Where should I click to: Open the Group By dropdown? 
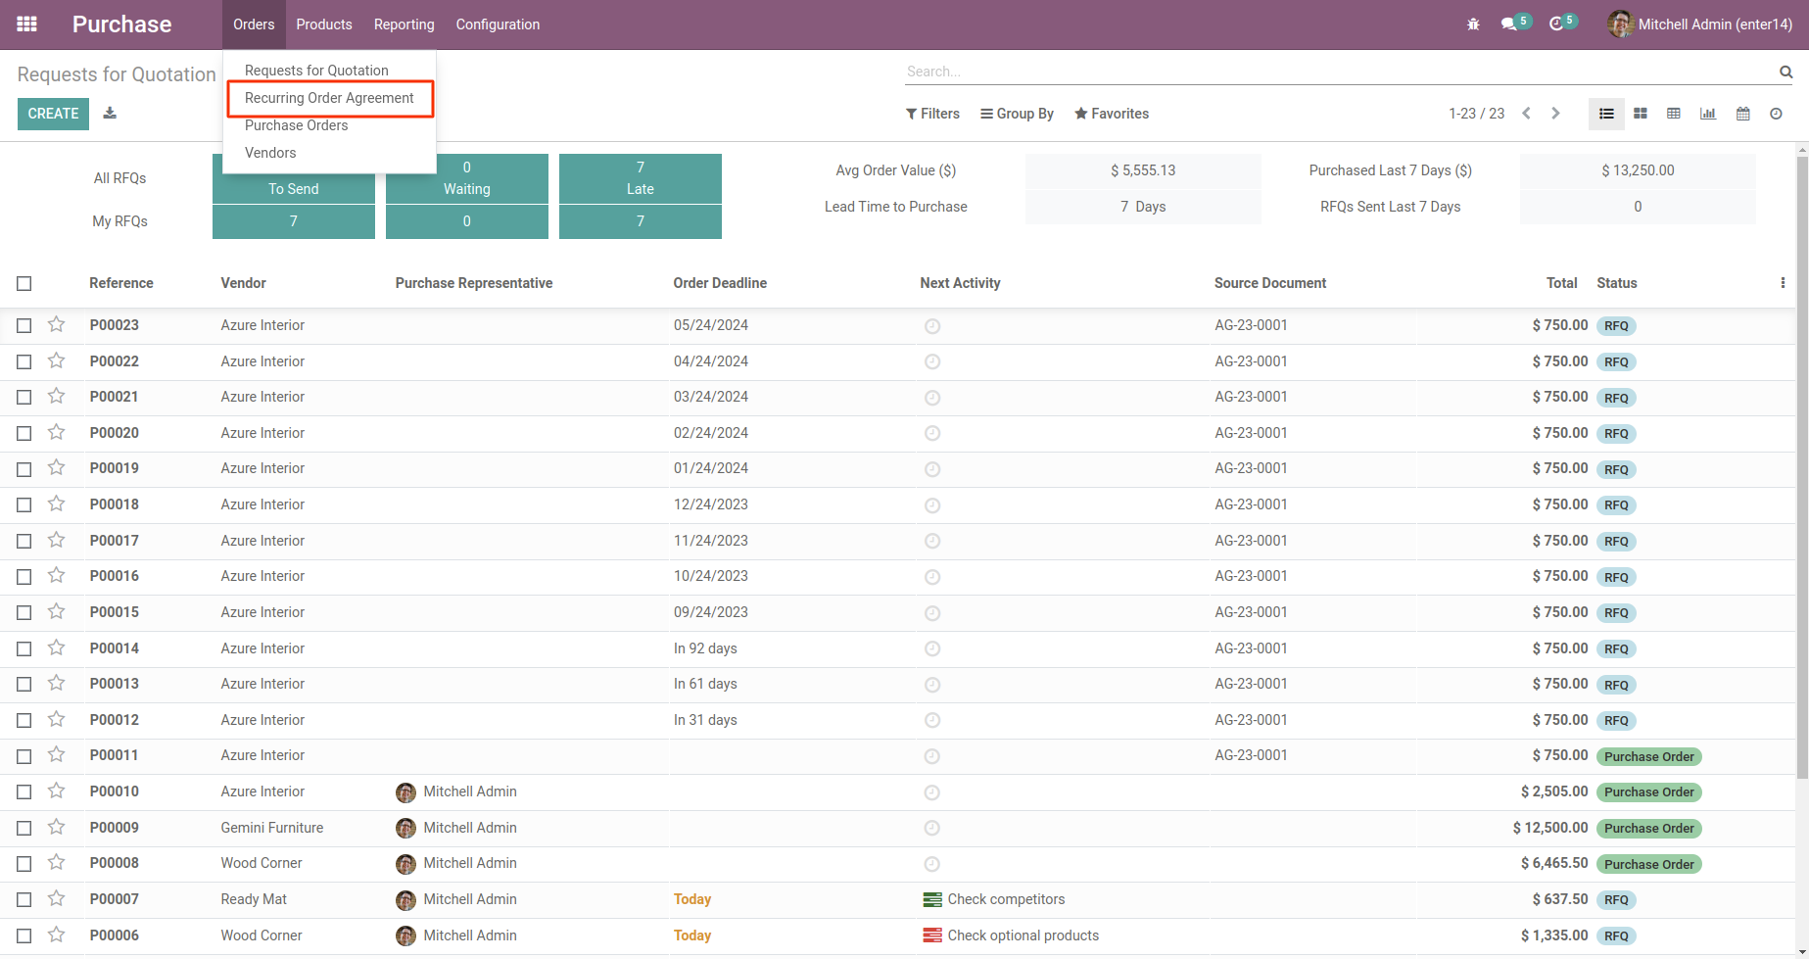1017,114
